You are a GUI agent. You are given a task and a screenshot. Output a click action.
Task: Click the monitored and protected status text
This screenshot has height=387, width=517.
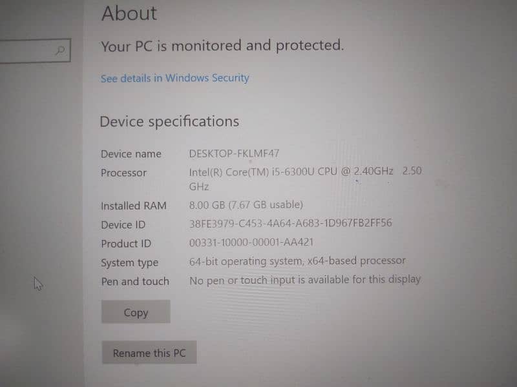point(222,46)
